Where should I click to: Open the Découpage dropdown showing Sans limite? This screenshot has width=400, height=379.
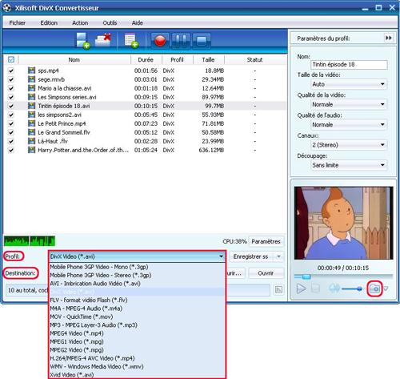(x=349, y=165)
